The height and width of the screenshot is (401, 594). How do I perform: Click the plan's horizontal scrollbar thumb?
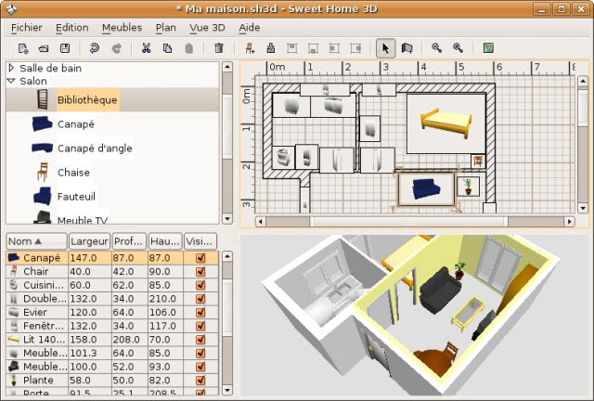408,221
